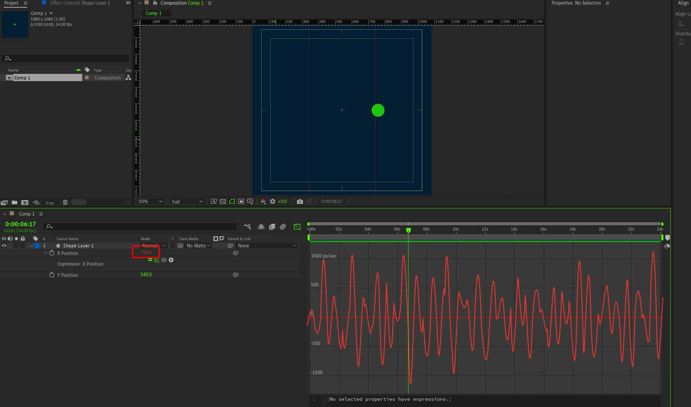Toggle transparency grid in viewer

223,201
